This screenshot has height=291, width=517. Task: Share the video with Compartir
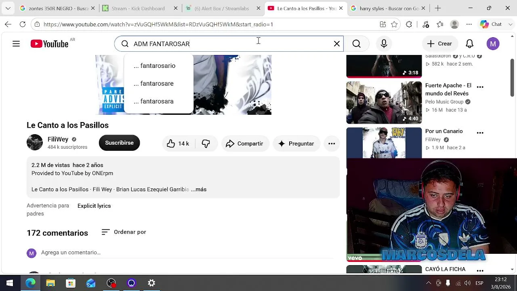tap(245, 143)
